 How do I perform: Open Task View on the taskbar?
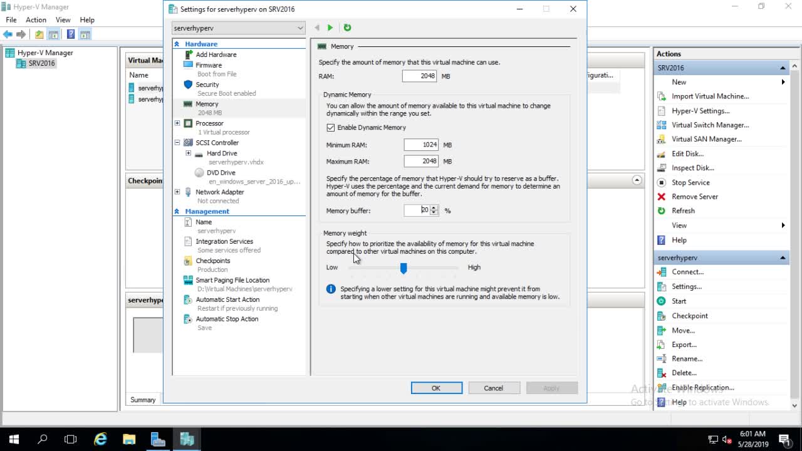[71, 439]
